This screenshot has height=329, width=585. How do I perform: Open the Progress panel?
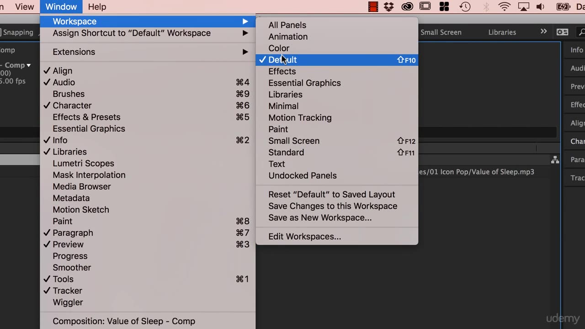coord(148,256)
